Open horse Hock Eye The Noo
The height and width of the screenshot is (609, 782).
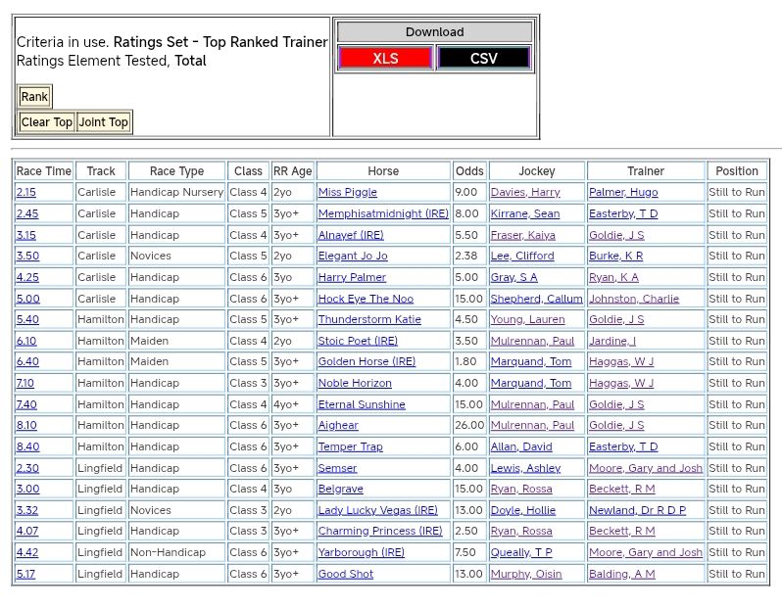(365, 299)
